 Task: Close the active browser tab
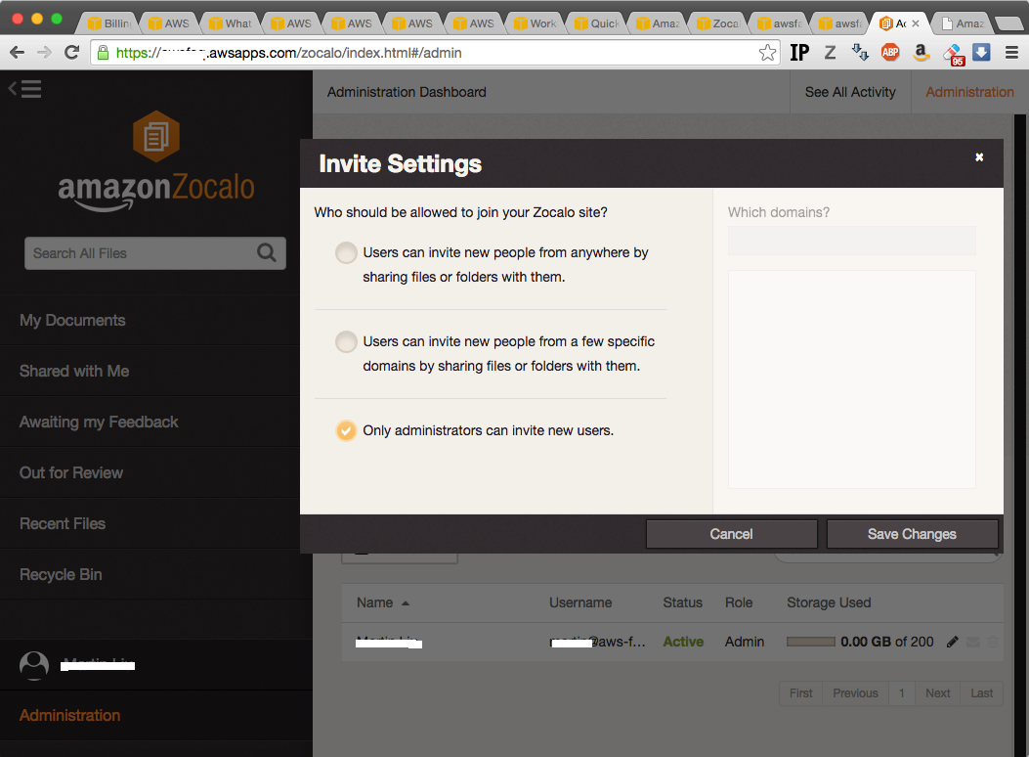tap(916, 23)
